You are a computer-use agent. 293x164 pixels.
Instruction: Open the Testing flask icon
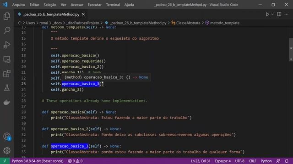pyautogui.click(x=7, y=88)
